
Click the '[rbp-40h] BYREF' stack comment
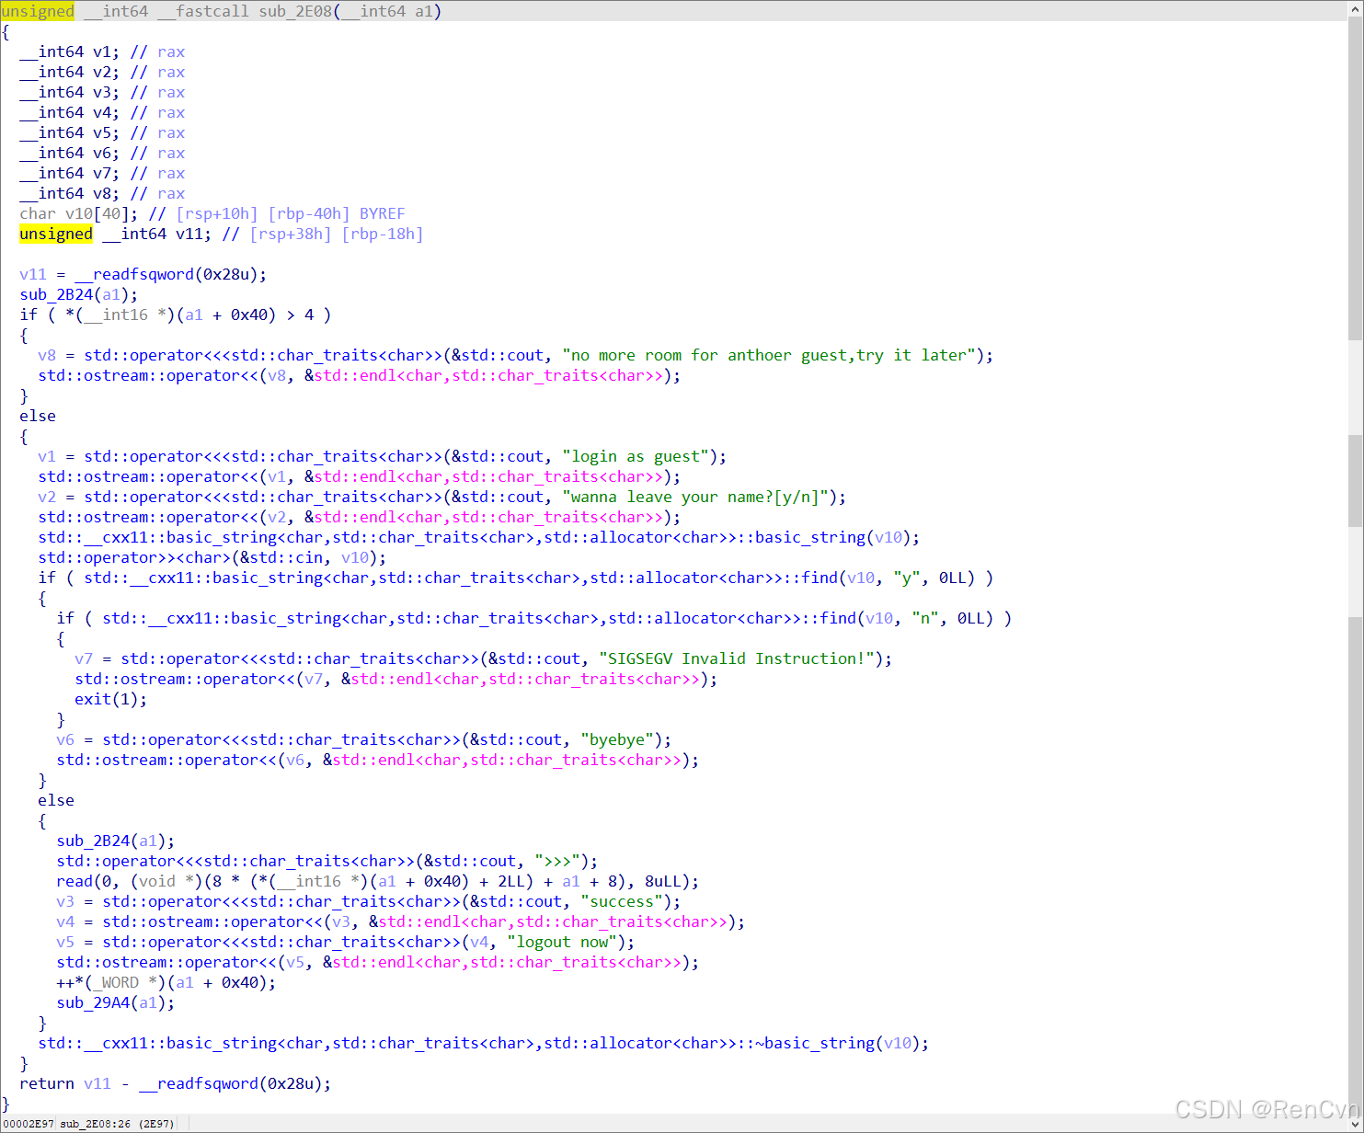click(x=337, y=213)
